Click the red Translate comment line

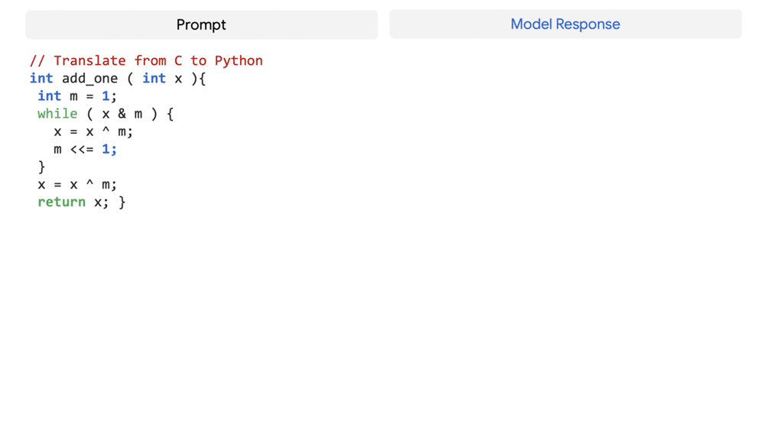145,60
